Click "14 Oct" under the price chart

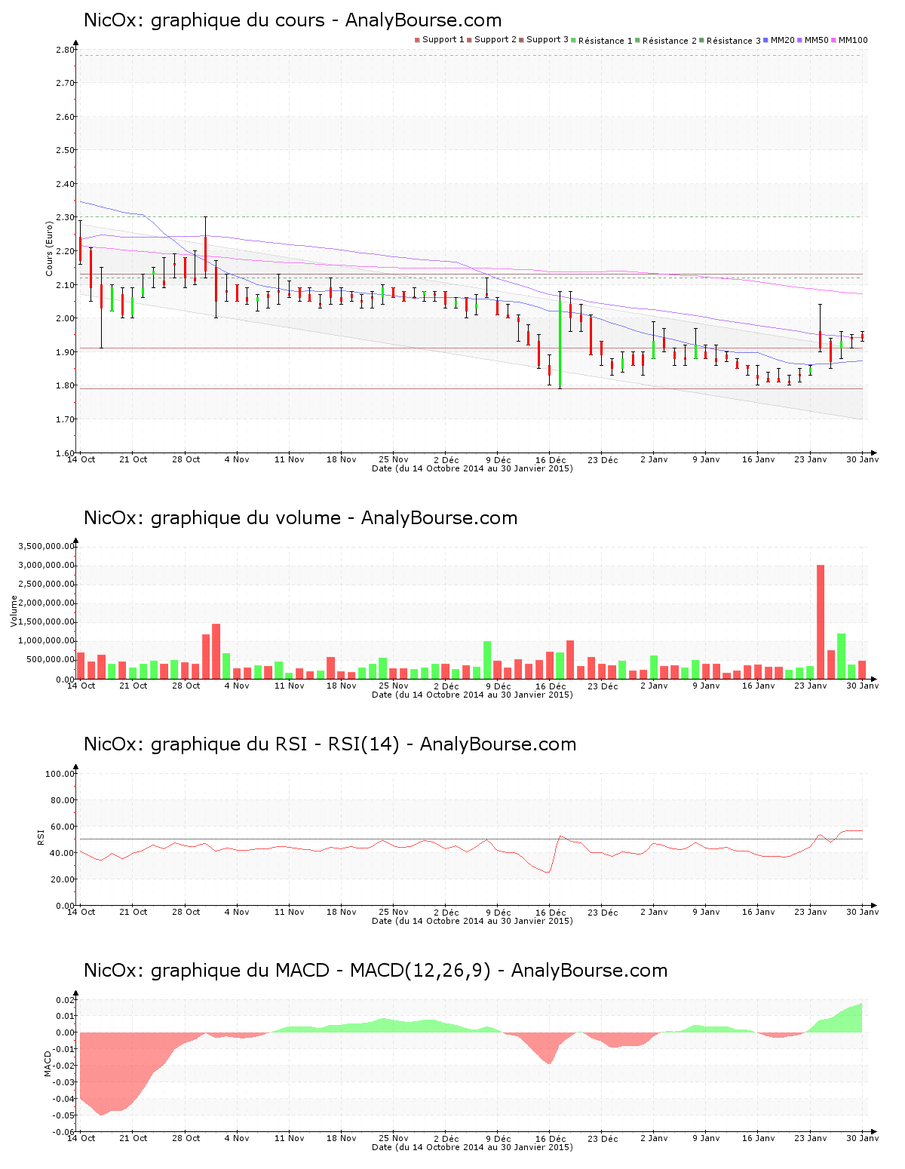[x=81, y=459]
